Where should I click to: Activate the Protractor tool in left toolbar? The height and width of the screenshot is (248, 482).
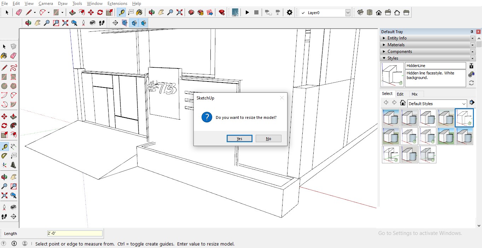pyautogui.click(x=4, y=156)
